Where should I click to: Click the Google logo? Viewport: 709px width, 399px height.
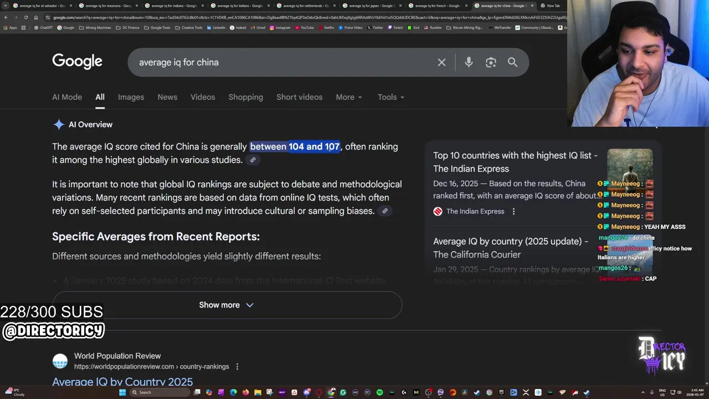click(x=77, y=62)
